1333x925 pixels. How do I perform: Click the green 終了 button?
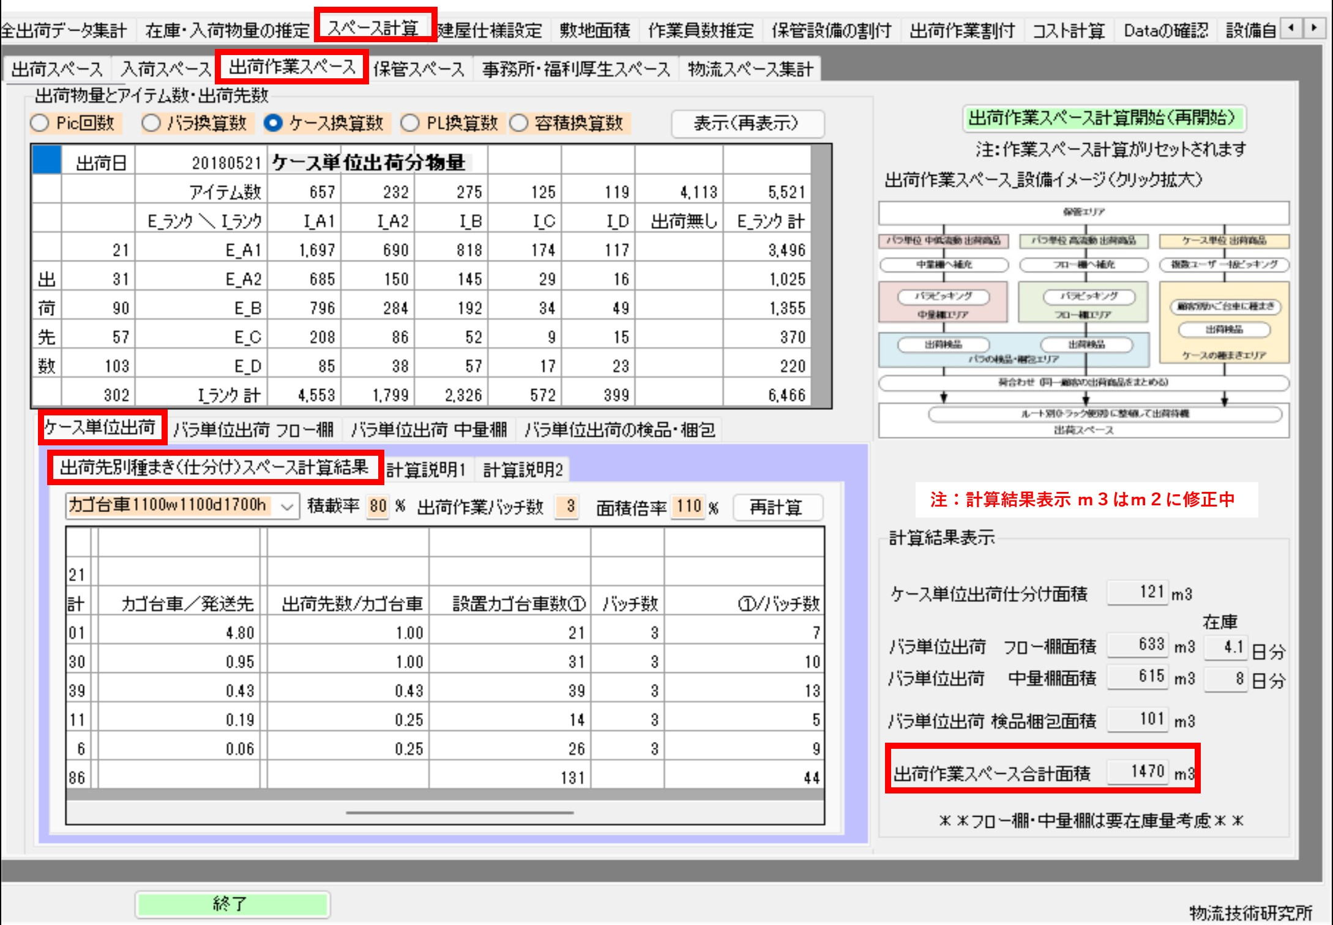click(232, 904)
